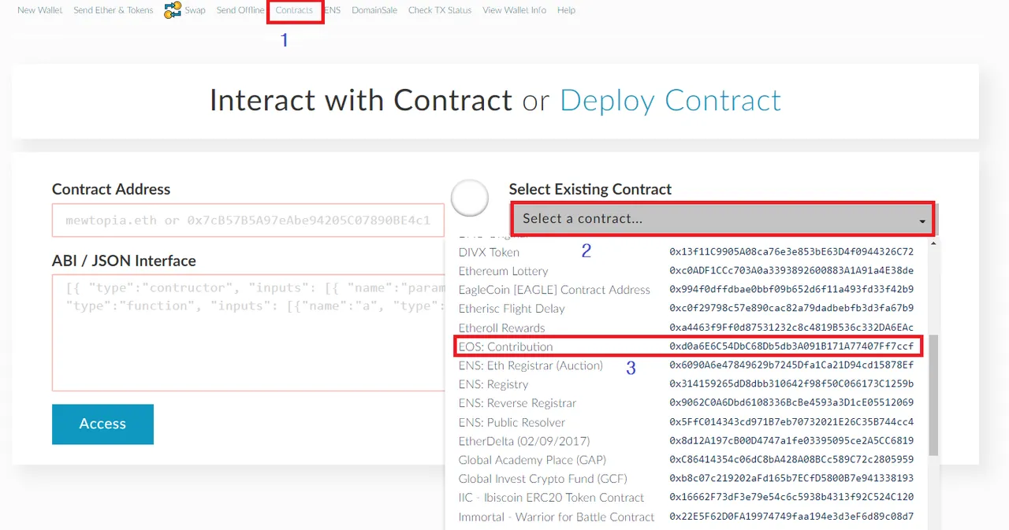Click address 0xb8c07c219202aFd165b7ECfD5800B7e941338193
The width and height of the screenshot is (1009, 530).
[791, 479]
